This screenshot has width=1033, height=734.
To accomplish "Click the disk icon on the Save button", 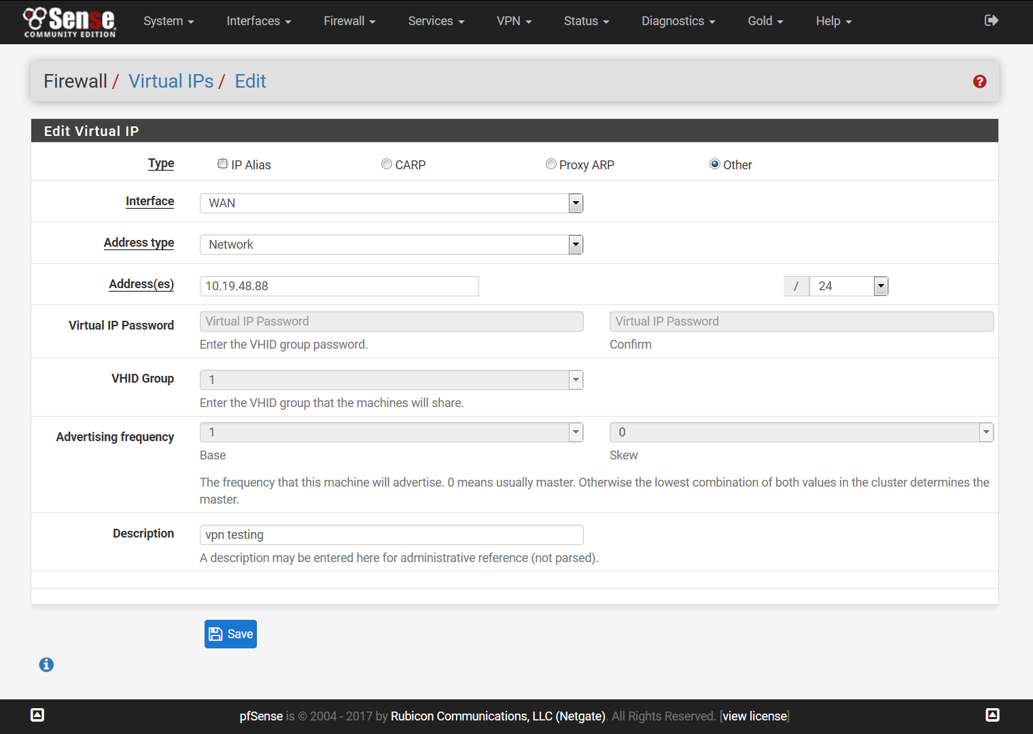I will [216, 633].
